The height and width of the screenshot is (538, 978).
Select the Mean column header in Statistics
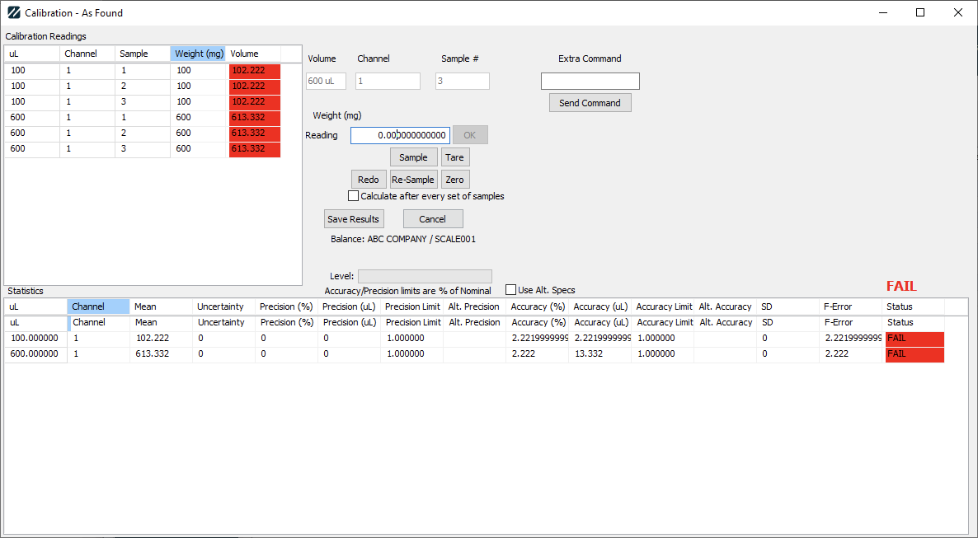[x=161, y=306]
